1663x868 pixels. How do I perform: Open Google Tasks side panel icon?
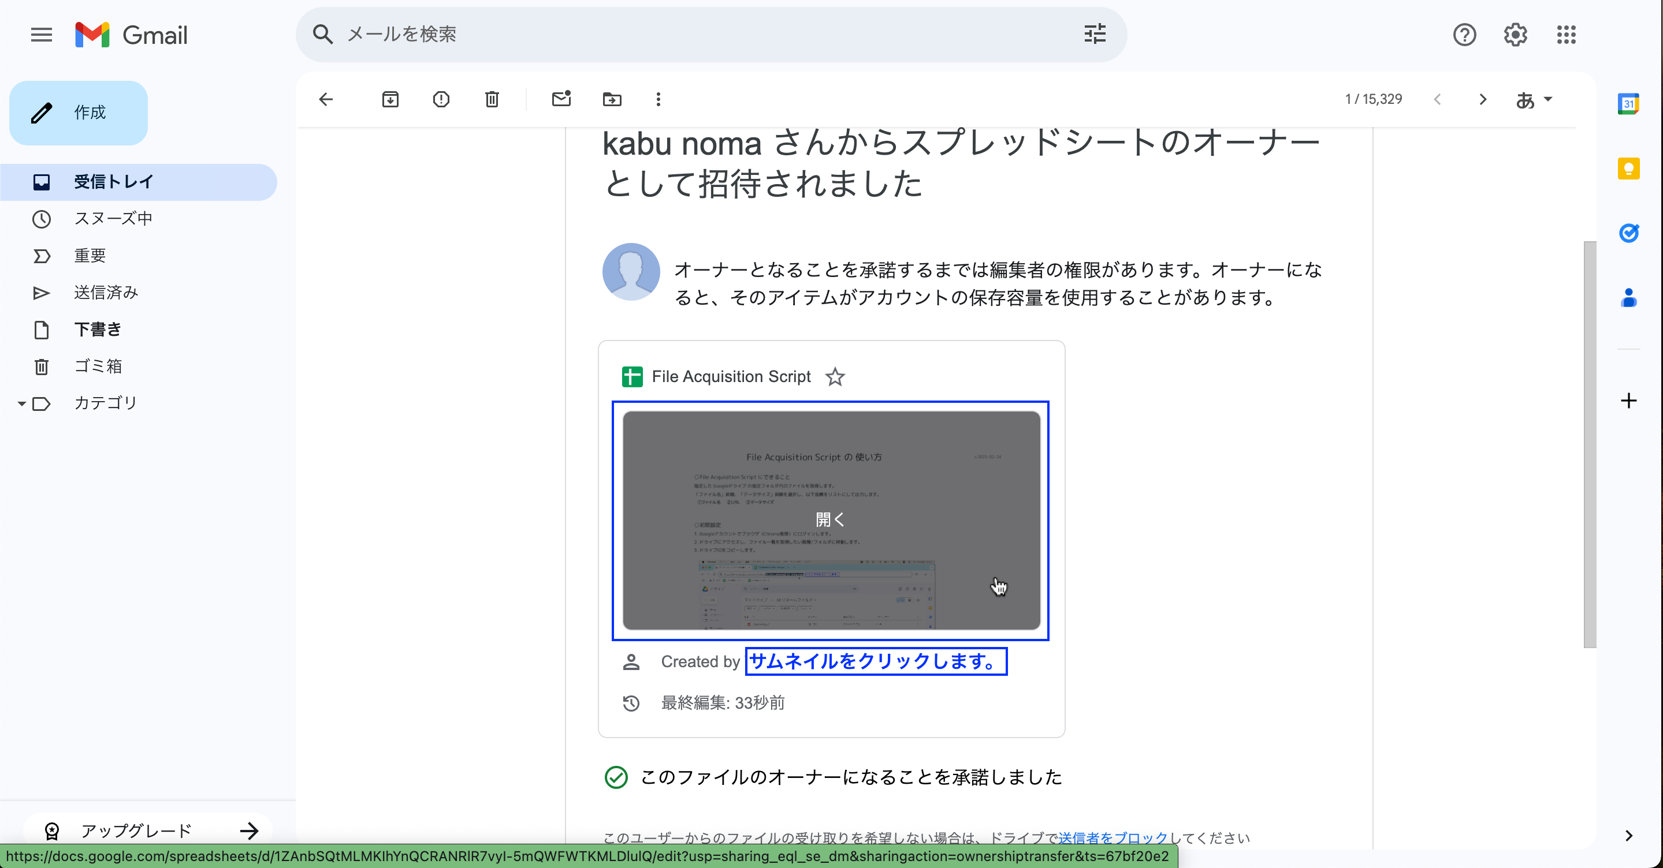click(x=1628, y=233)
